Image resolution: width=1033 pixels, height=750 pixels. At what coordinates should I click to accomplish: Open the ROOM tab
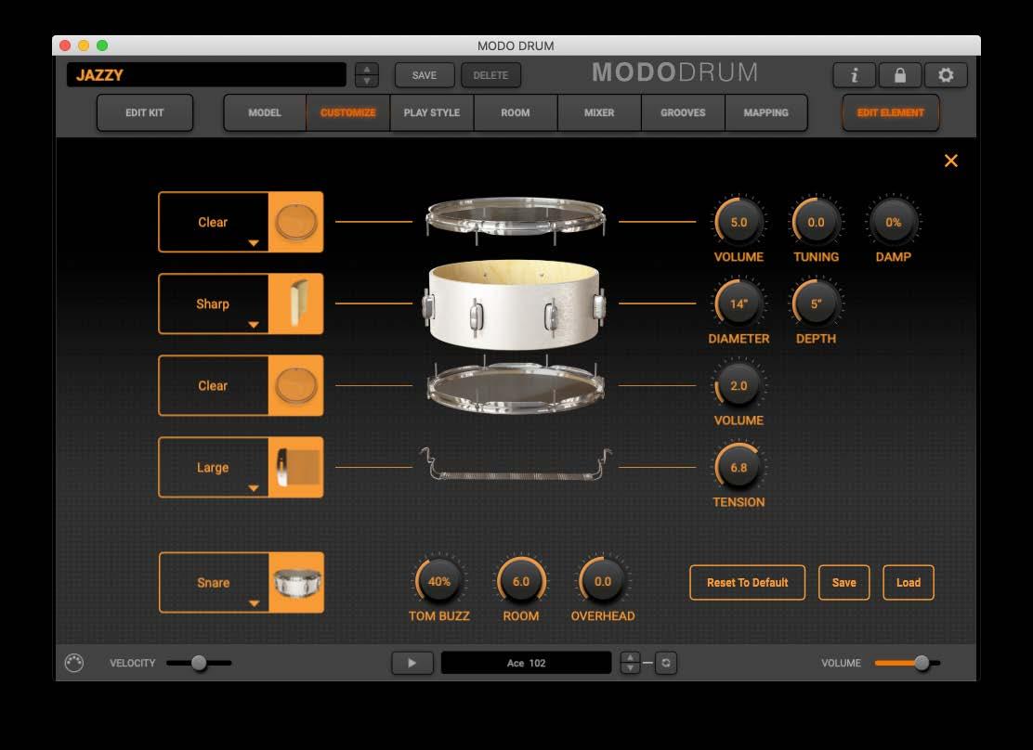click(x=516, y=112)
